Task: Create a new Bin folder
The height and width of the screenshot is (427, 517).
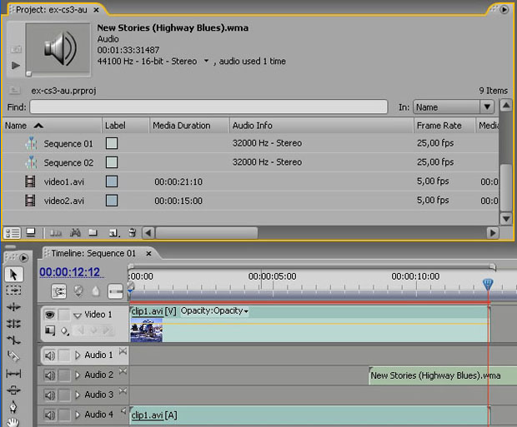Action: pos(93,233)
